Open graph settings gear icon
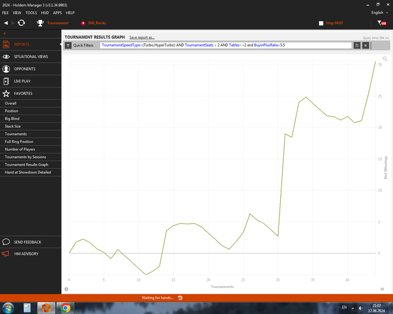393x314 pixels. pos(66,289)
